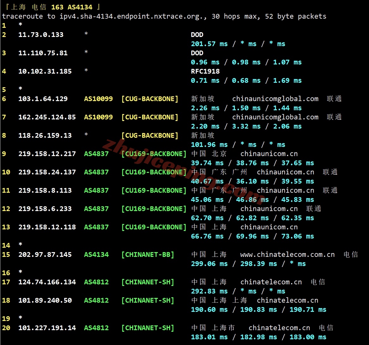The image size is (369, 345).
Task: Click hop 7 IP address 162.245.124.85
Action: point(47,117)
